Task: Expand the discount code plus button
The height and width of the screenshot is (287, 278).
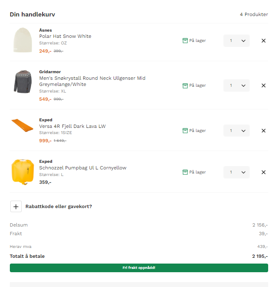Action: tap(16, 206)
